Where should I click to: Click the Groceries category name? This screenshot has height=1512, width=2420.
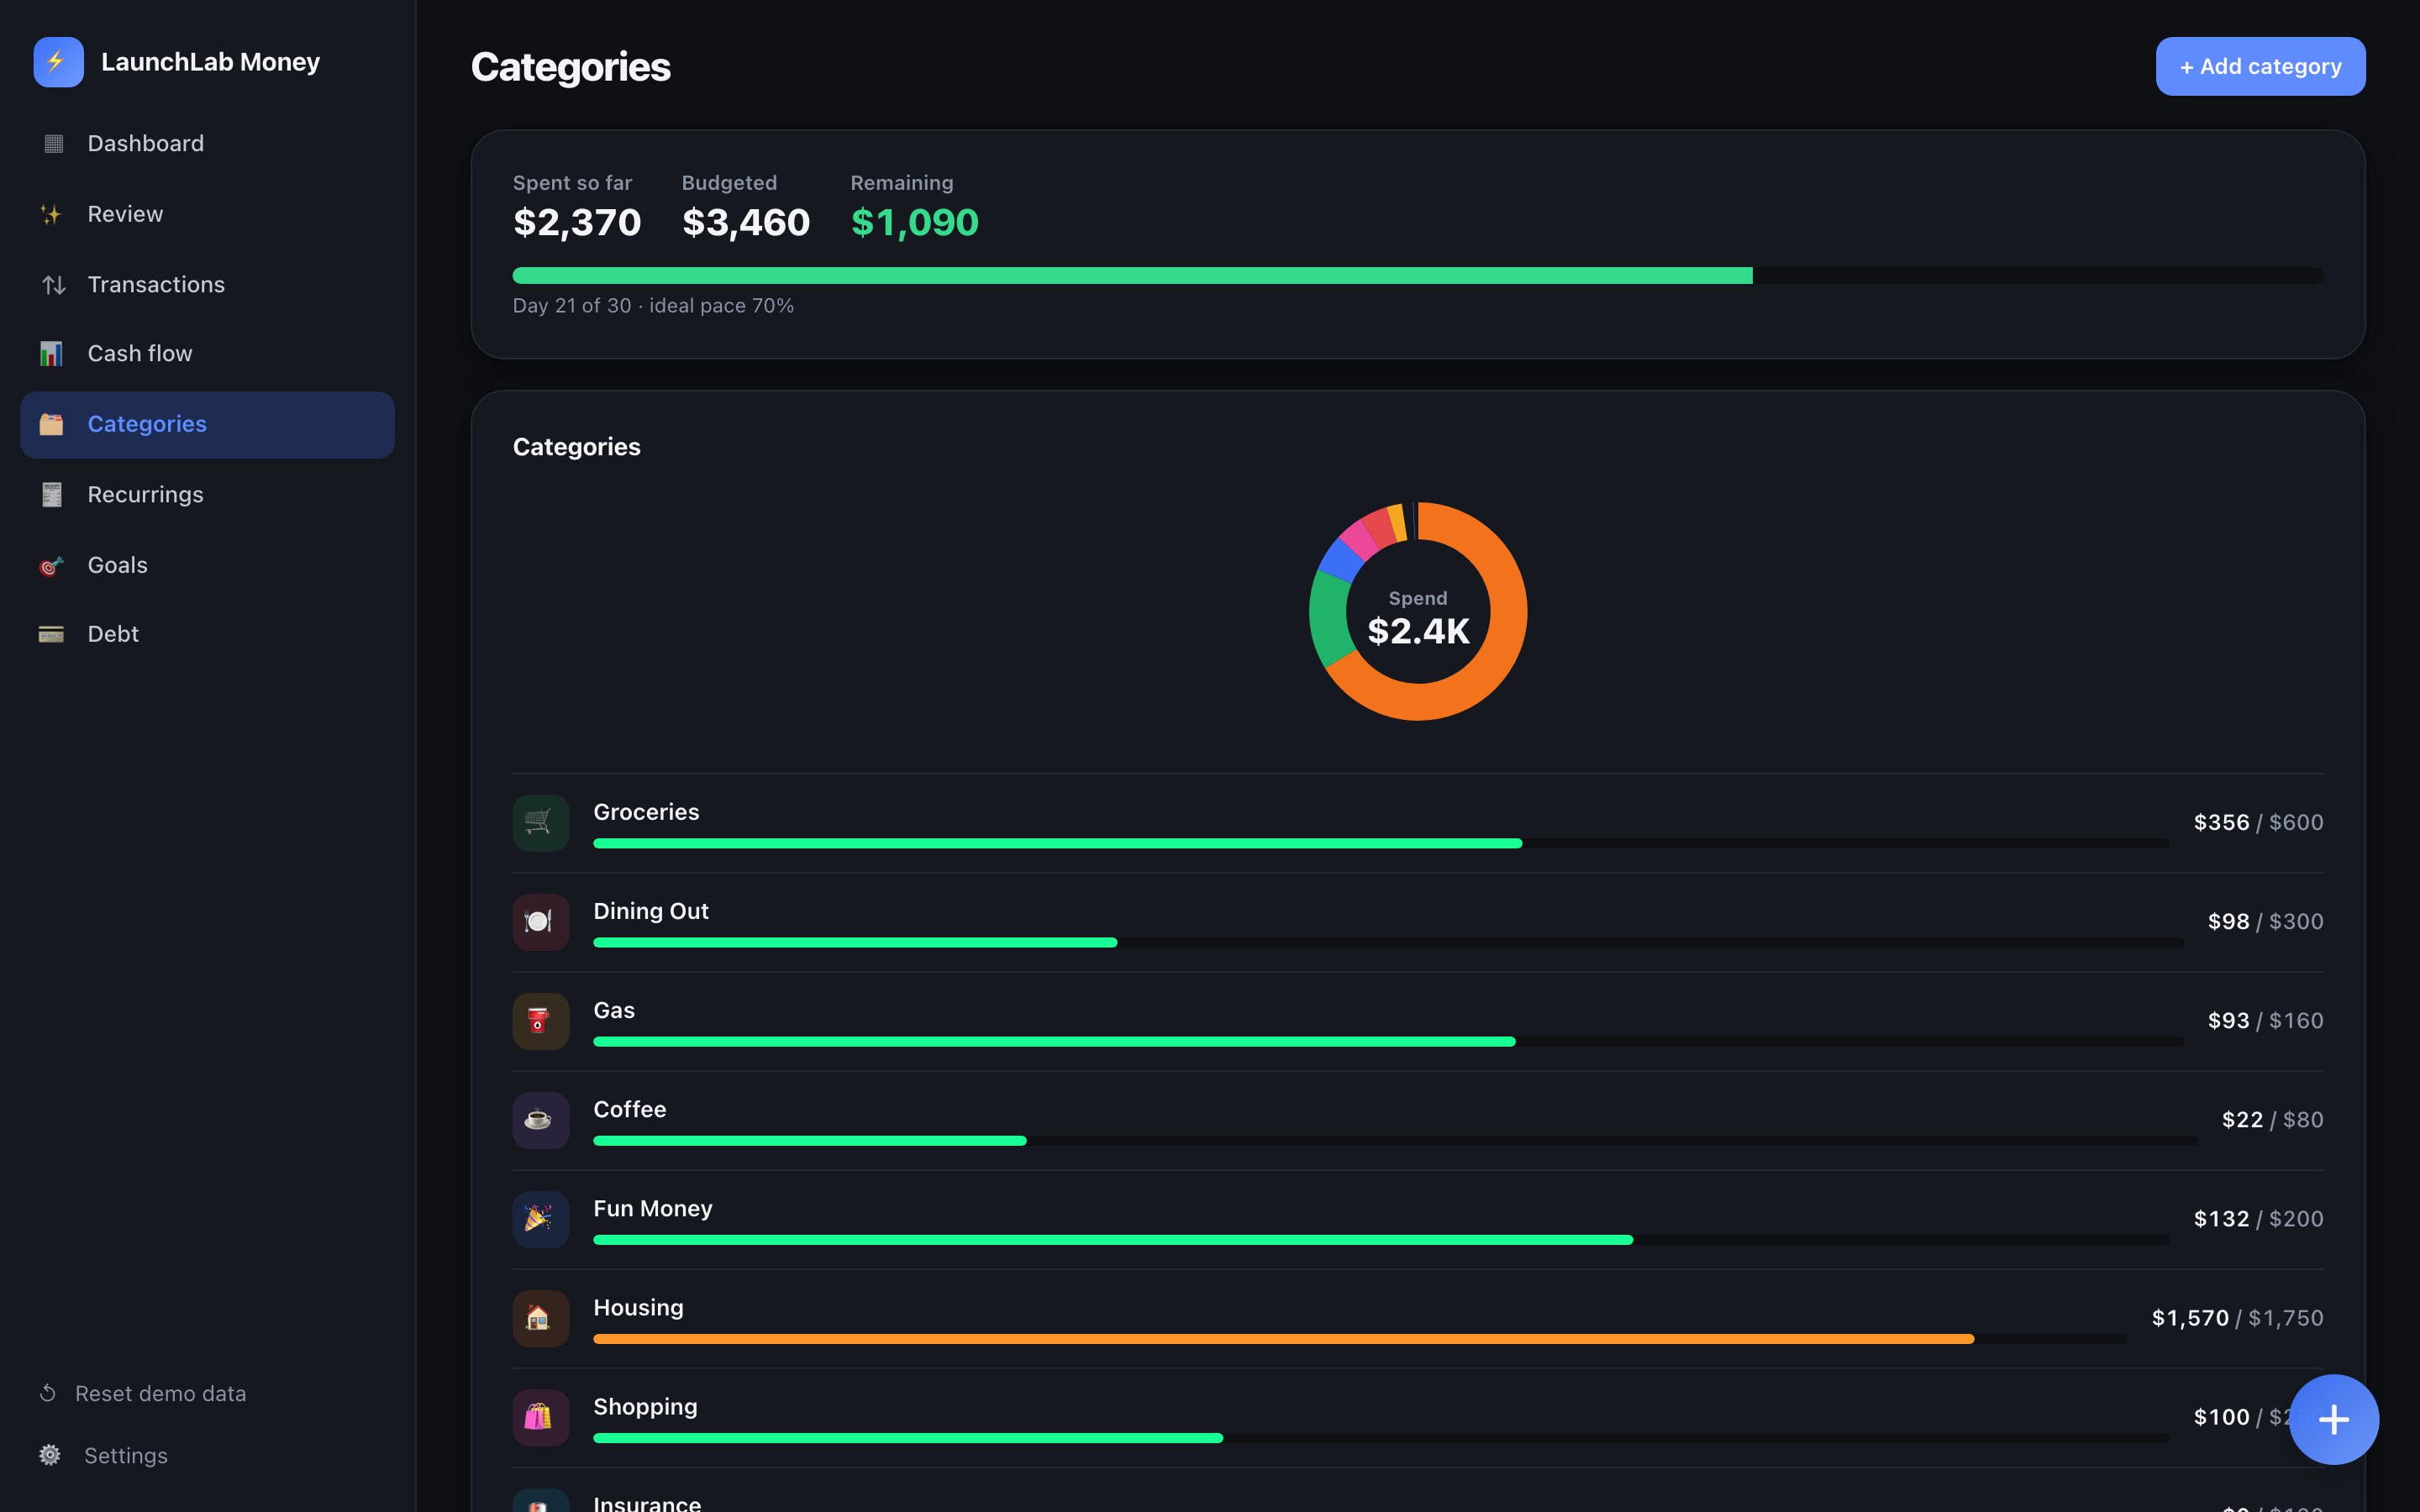click(x=646, y=812)
